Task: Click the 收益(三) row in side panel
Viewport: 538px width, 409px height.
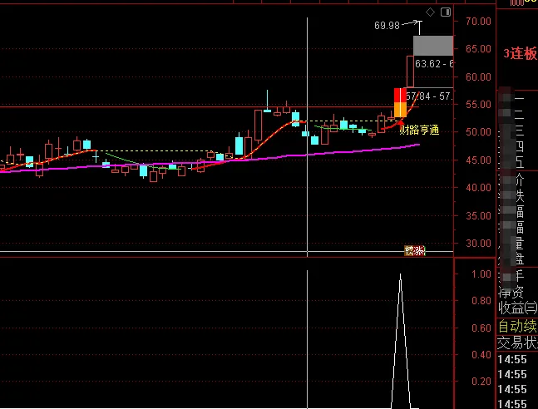Action: click(x=517, y=308)
